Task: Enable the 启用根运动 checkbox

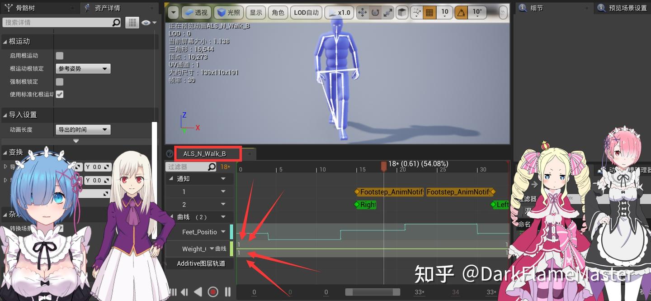Action: click(x=60, y=56)
